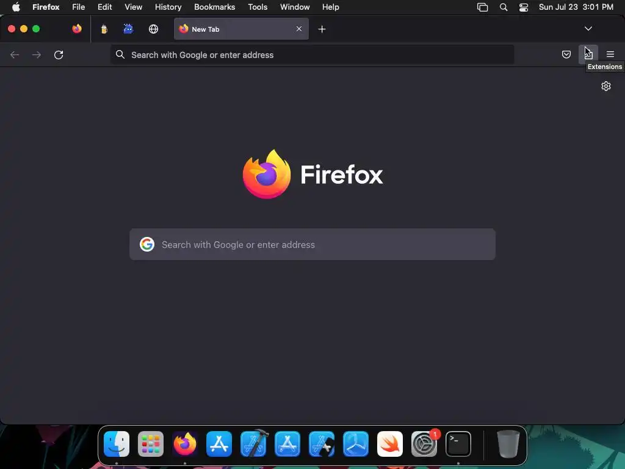The image size is (625, 469).
Task: Click the date and time in menu bar
Action: (576, 7)
